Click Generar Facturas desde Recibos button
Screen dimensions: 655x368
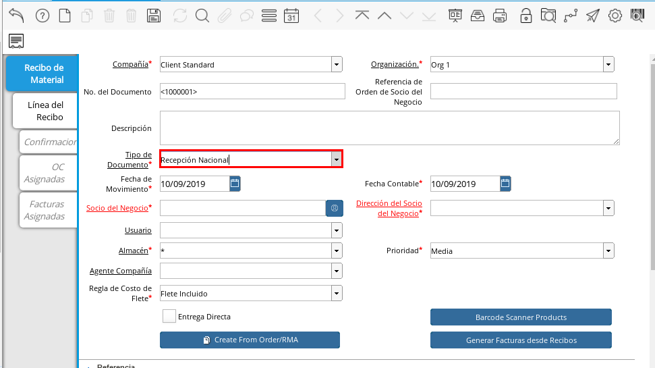(x=521, y=340)
